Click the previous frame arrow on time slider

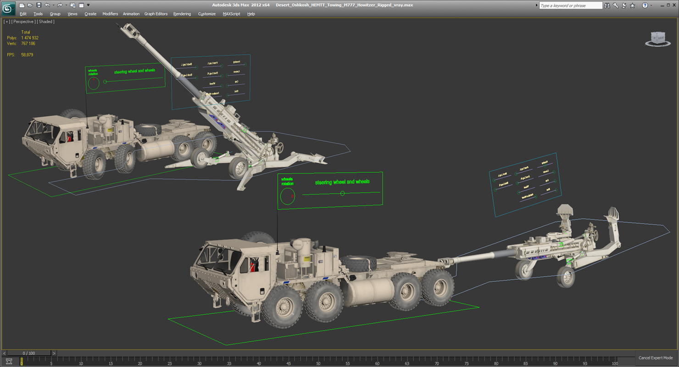tap(5, 353)
